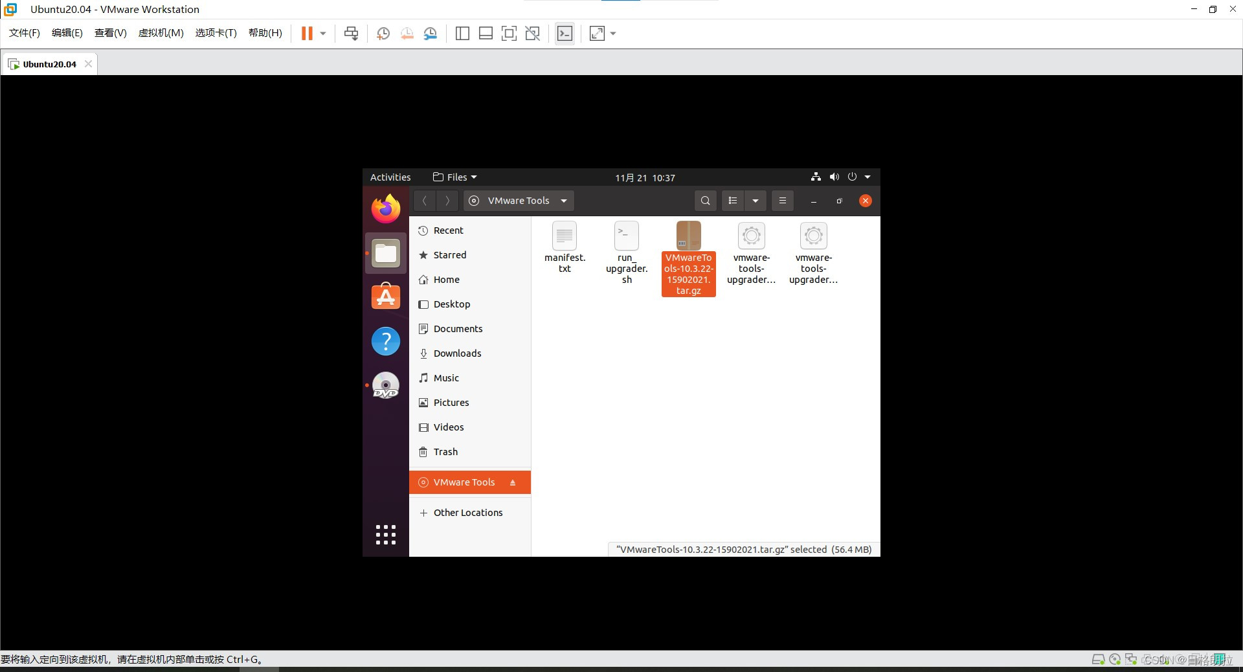Screen dimensions: 1243x672
Task: Open the 选项卡(T) menu
Action: point(216,33)
